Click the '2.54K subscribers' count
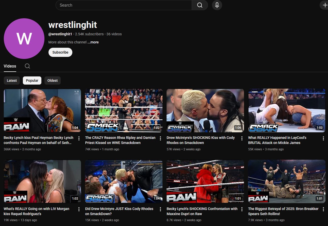Screen dimensions: 328x226 point(89,34)
